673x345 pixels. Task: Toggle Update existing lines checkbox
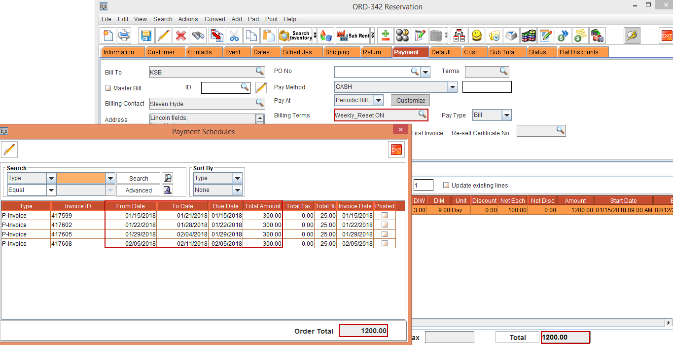coord(446,186)
